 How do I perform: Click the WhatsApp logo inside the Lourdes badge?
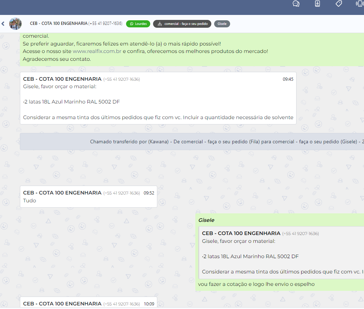coord(132,24)
